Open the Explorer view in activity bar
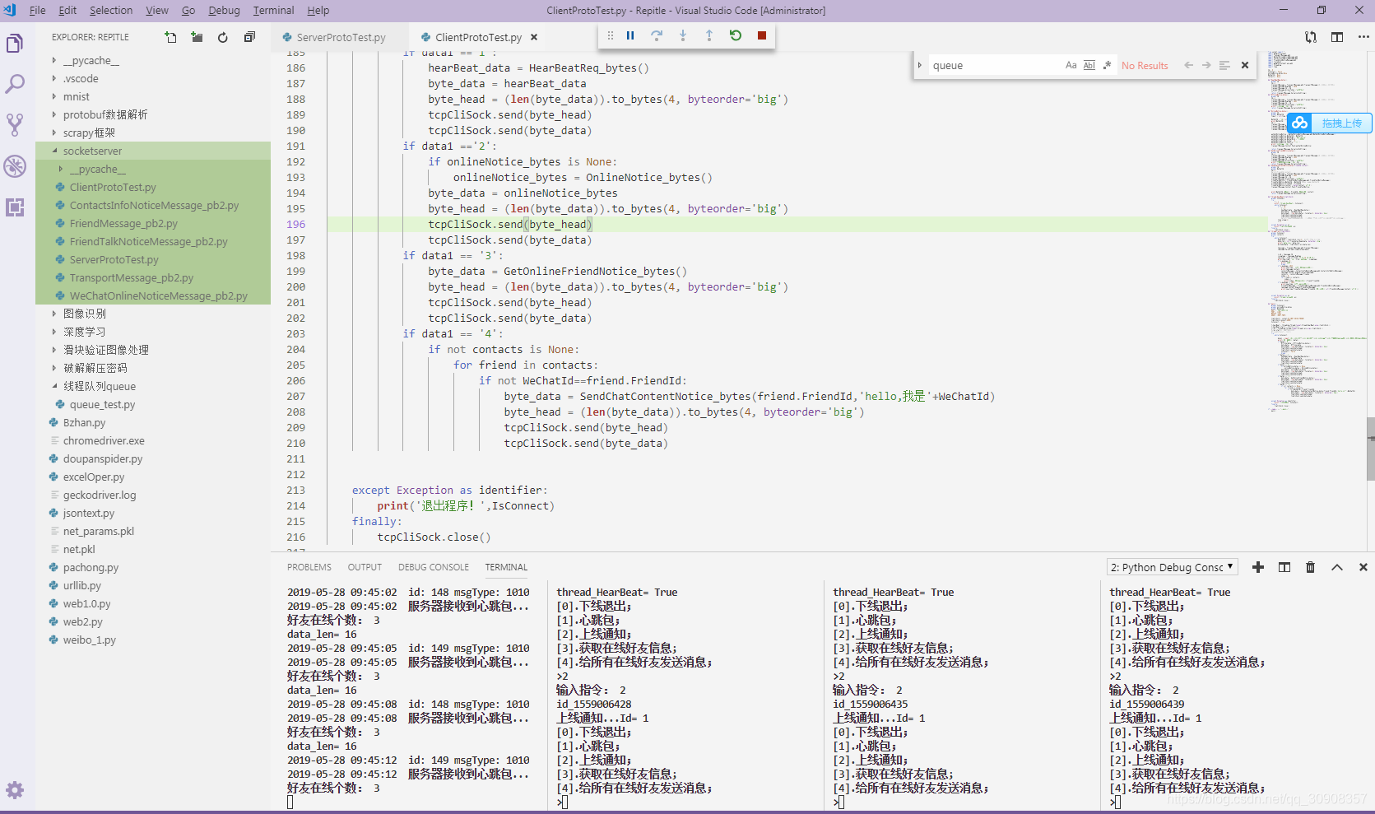Viewport: 1375px width, 814px height. pos(15,44)
